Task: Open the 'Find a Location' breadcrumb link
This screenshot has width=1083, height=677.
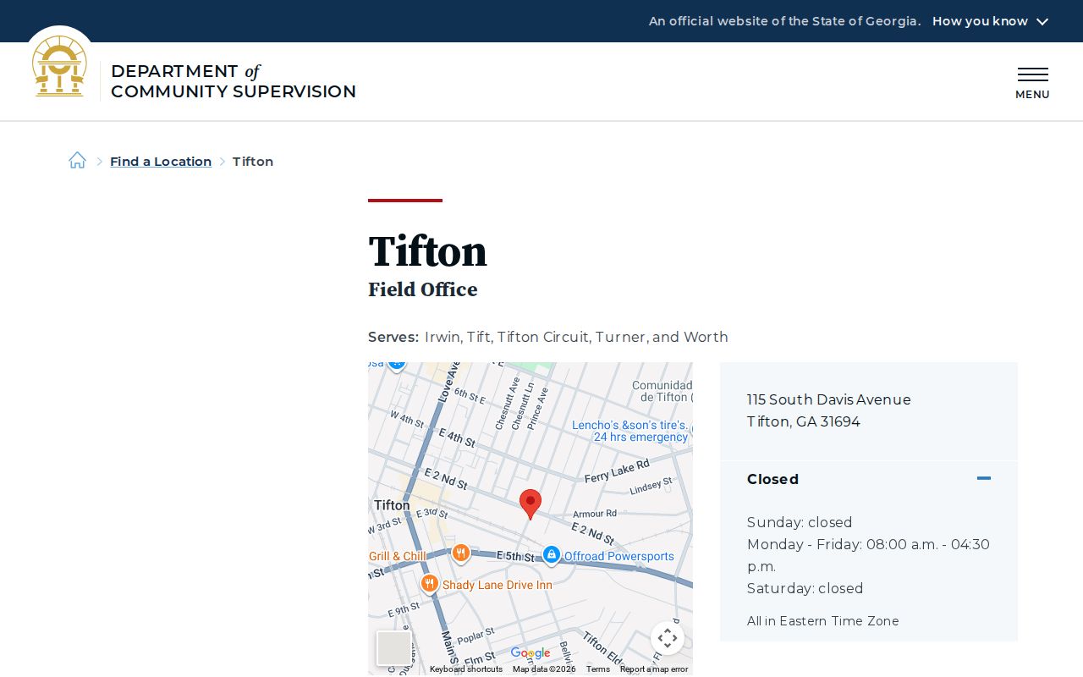Action: click(161, 162)
